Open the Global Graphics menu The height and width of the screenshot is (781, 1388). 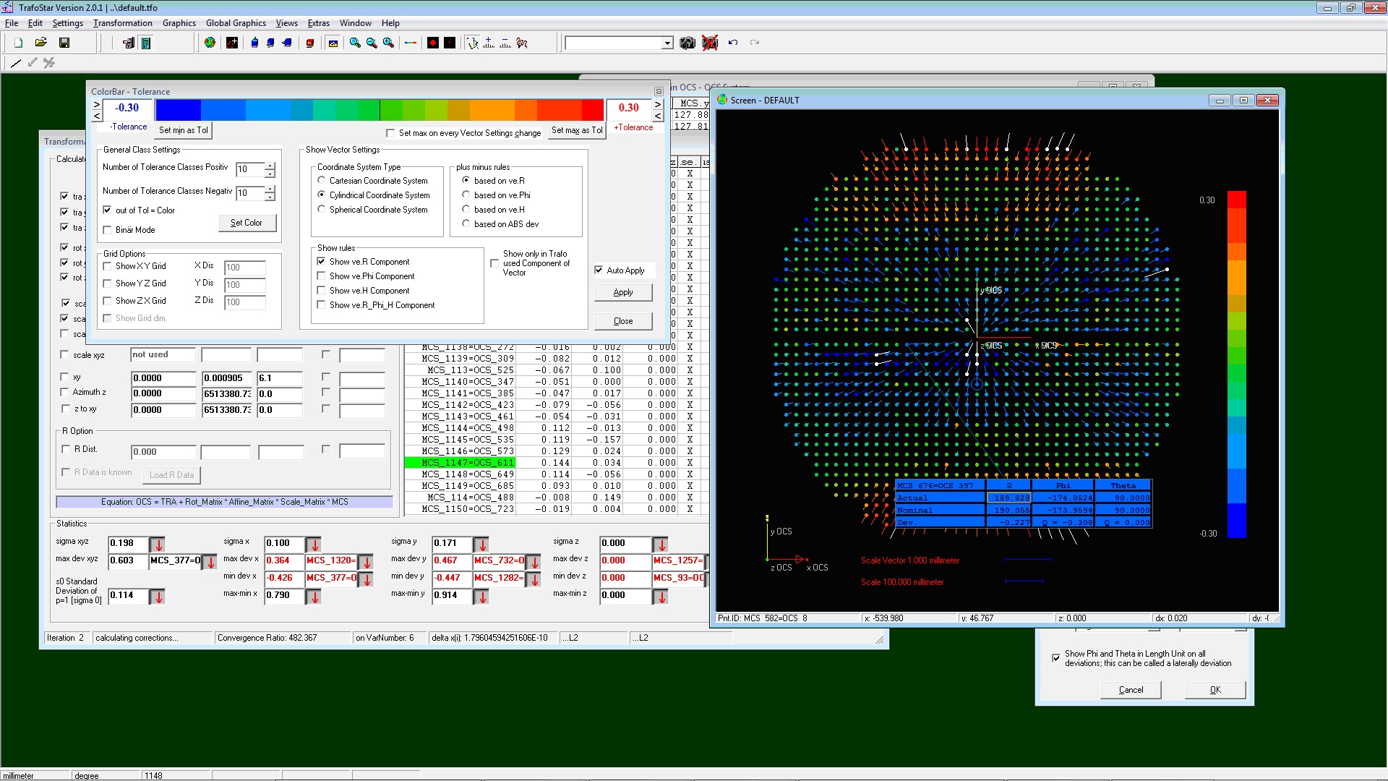click(236, 23)
